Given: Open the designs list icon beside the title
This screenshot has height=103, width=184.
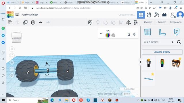Looking at the screenshot, I should click(x=17, y=15).
